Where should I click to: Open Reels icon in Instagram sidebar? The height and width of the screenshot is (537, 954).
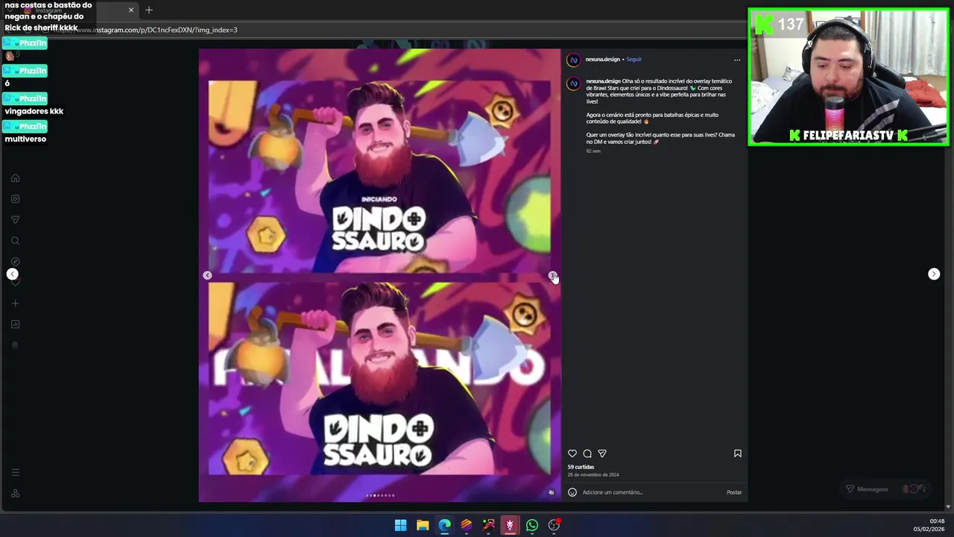click(x=15, y=199)
